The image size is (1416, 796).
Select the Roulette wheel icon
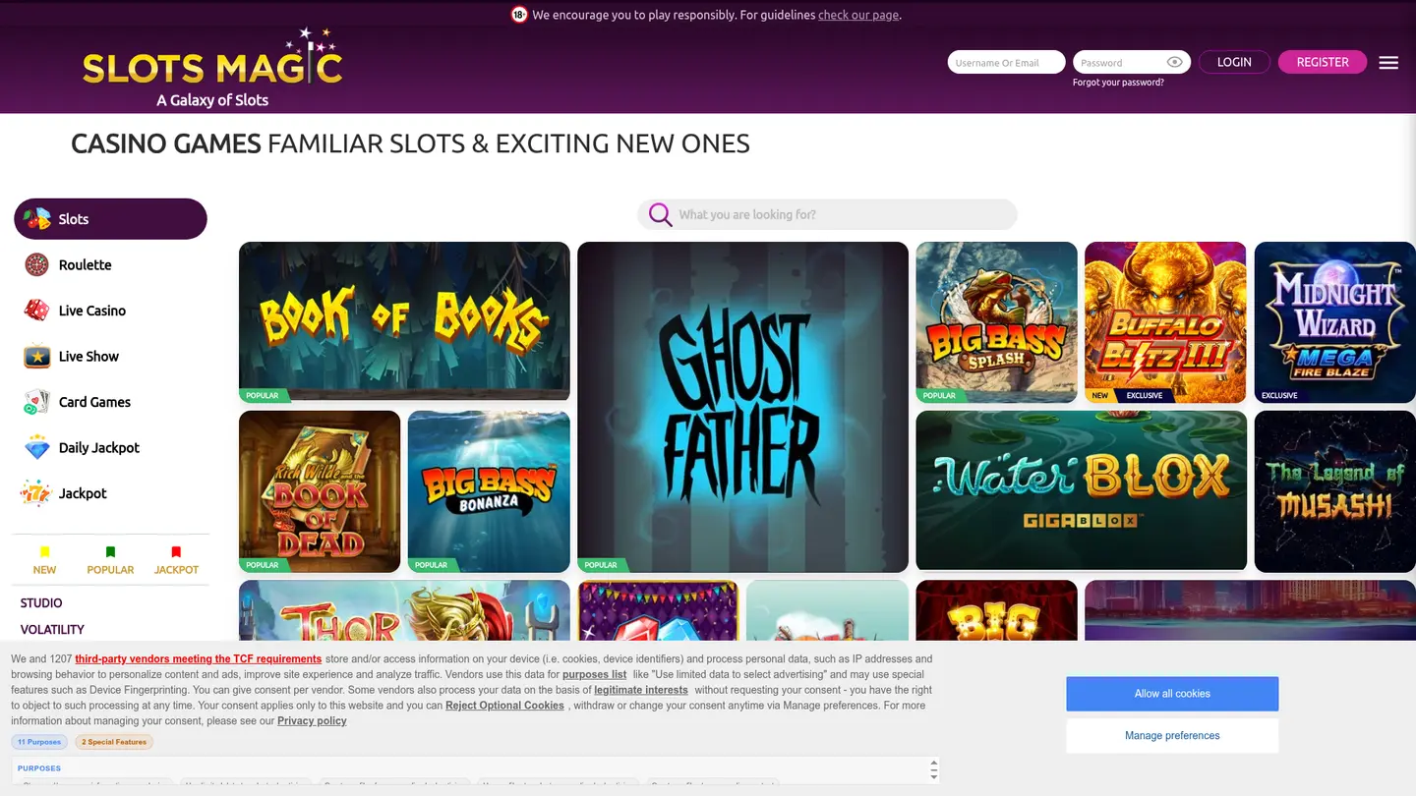[x=36, y=264]
